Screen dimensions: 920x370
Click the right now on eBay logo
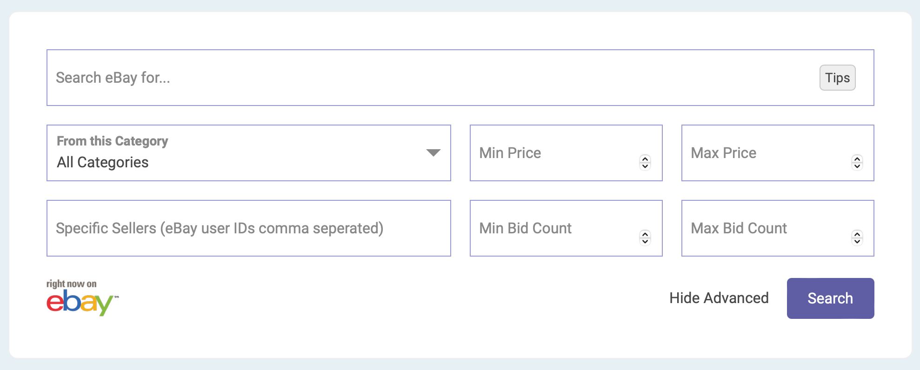click(82, 297)
